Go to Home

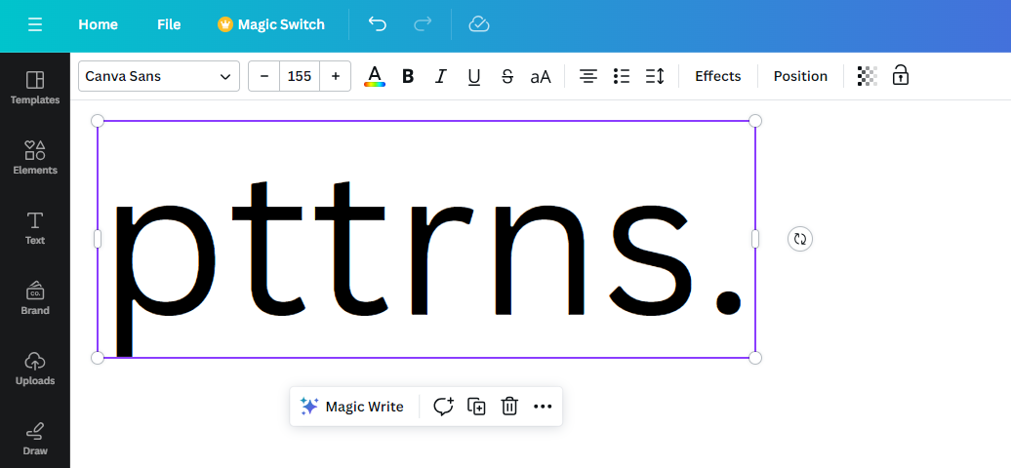tap(98, 25)
